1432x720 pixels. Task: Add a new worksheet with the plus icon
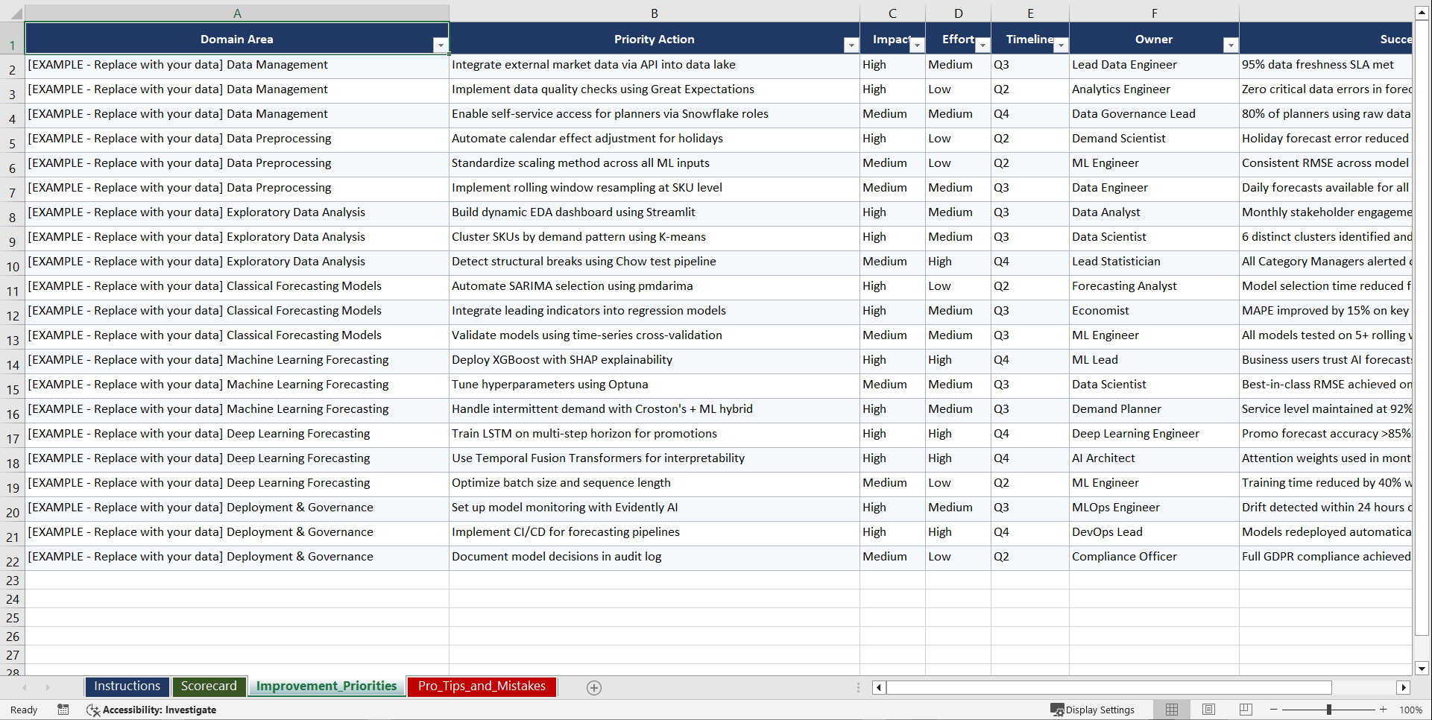point(594,687)
